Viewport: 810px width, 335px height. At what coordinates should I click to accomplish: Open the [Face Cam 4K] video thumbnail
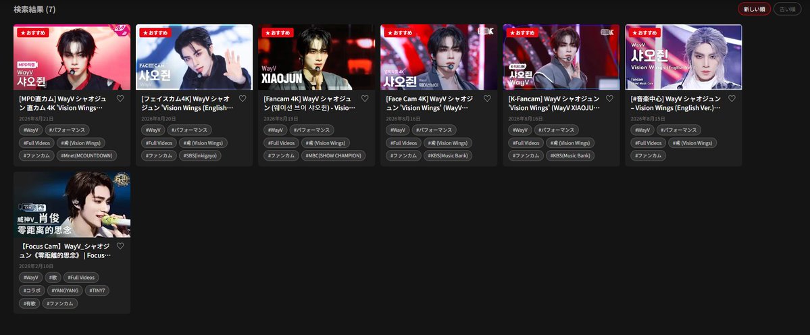[x=439, y=57]
